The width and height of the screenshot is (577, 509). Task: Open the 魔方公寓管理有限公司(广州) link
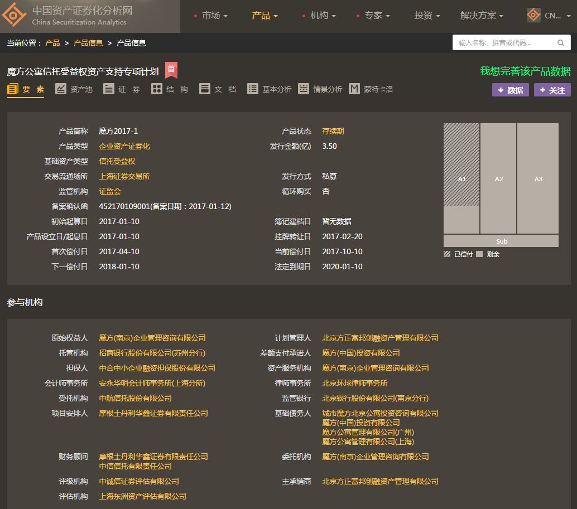[368, 432]
